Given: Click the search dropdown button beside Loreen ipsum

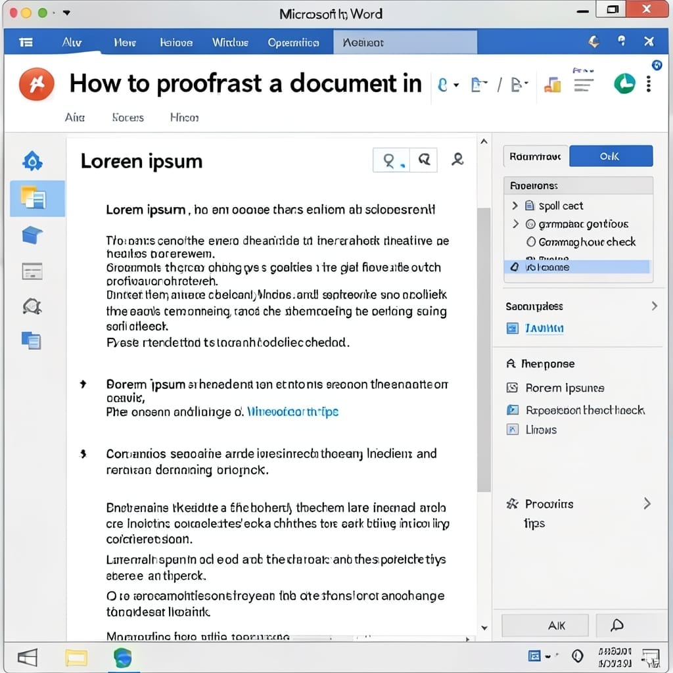Looking at the screenshot, I should click(392, 160).
